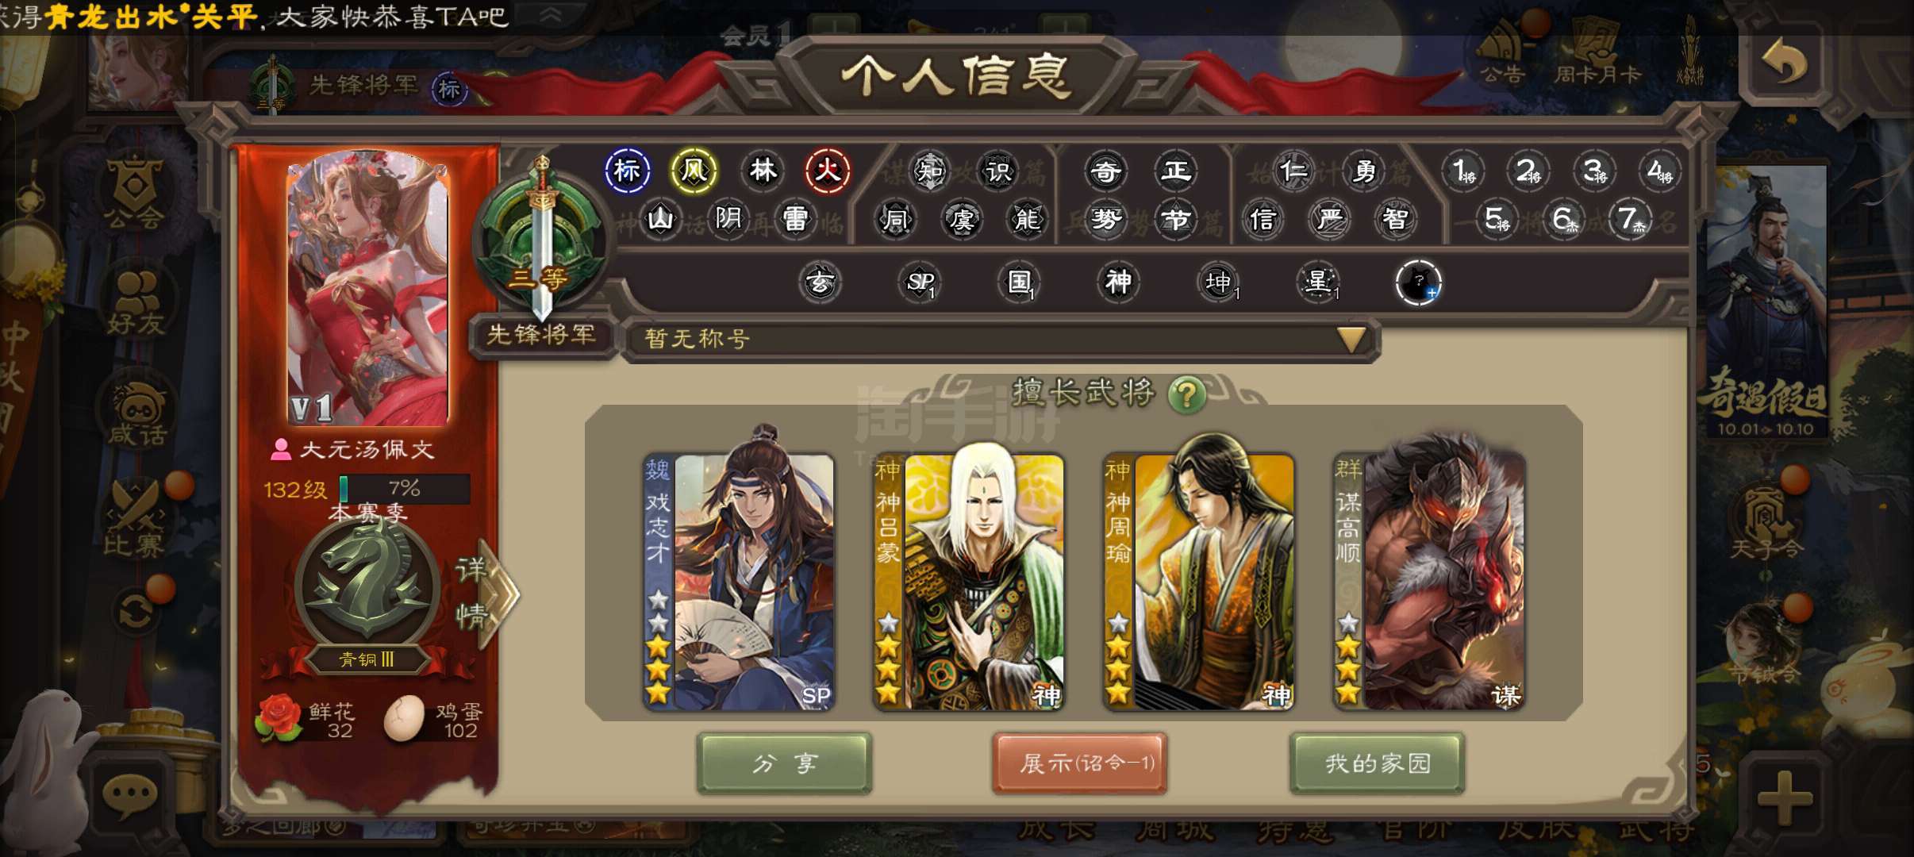Open the 周卡月卡 card icon

(1597, 52)
